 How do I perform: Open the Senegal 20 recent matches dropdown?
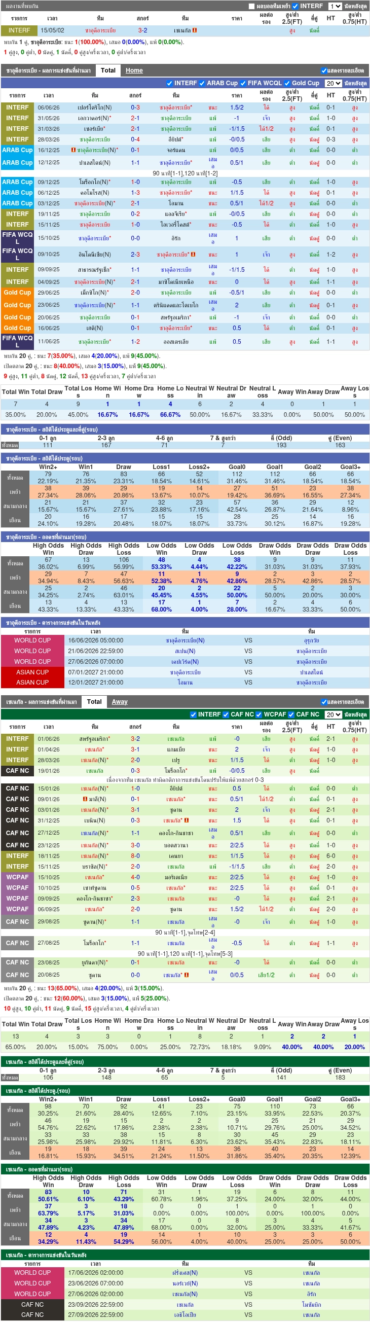[333, 714]
